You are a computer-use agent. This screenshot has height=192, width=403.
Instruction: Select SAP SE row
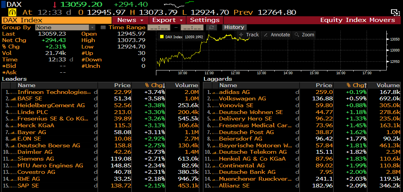(x=100, y=185)
